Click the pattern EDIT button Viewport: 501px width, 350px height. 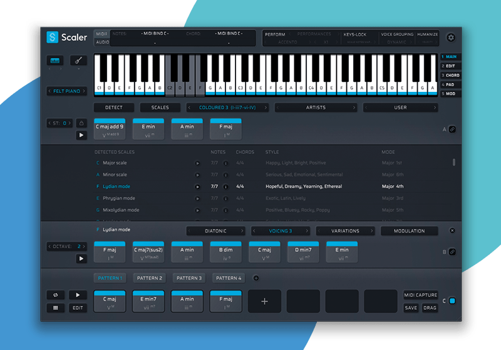(78, 308)
